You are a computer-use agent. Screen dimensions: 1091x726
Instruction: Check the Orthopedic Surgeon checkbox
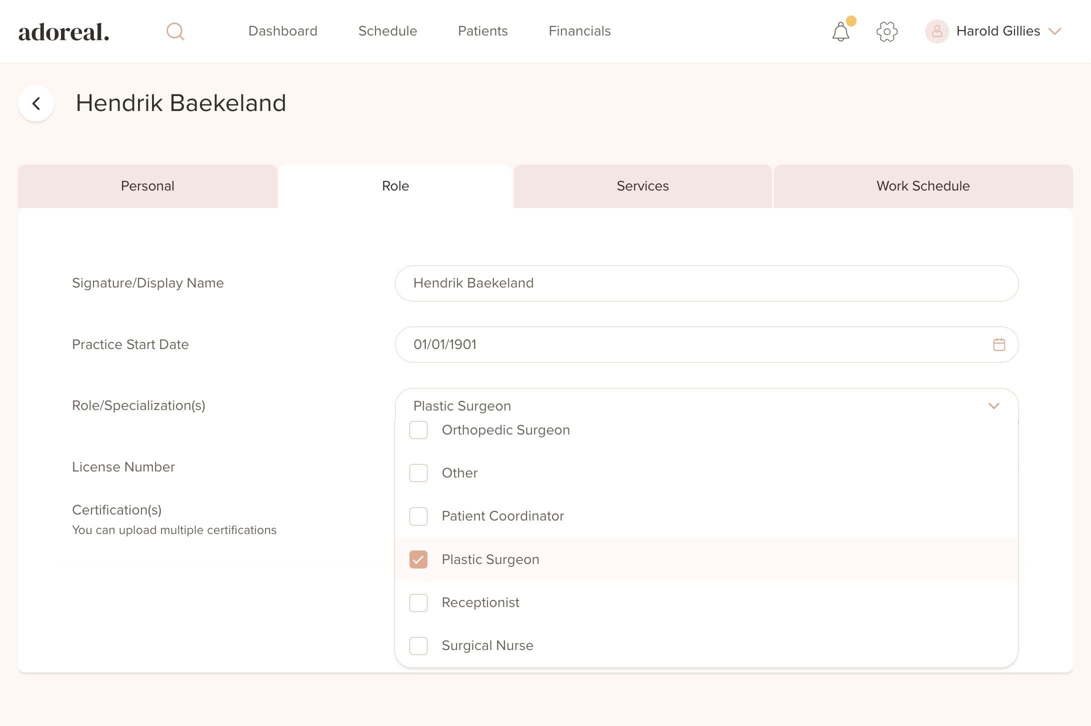tap(418, 430)
